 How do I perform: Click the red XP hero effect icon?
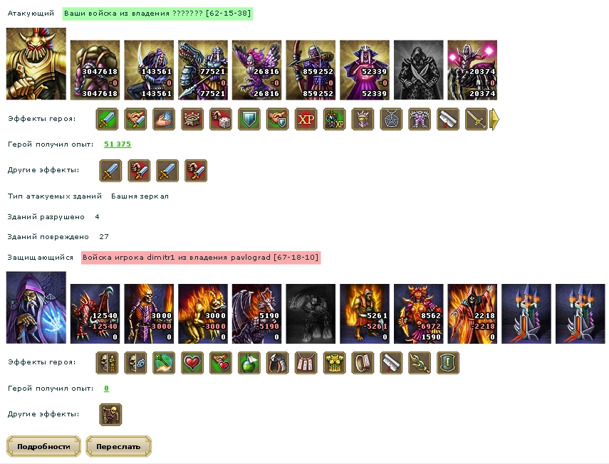306,119
